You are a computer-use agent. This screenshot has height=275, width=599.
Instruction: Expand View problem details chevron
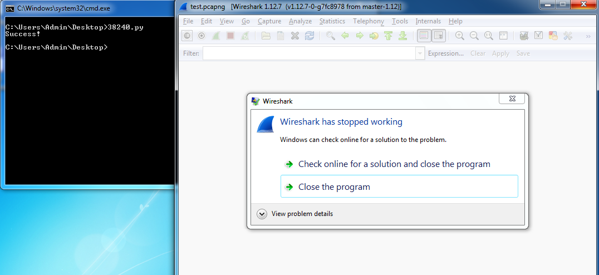pyautogui.click(x=262, y=214)
